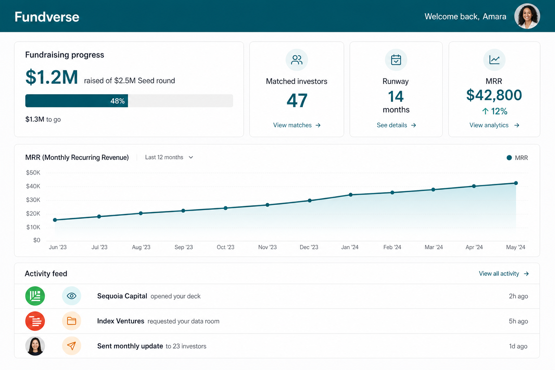555x370 pixels.
Task: Open the View all activity link
Action: coord(504,274)
